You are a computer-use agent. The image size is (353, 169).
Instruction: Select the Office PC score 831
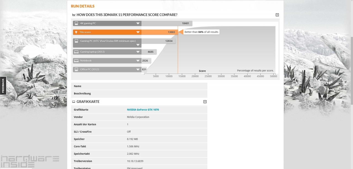pyautogui.click(x=144, y=69)
